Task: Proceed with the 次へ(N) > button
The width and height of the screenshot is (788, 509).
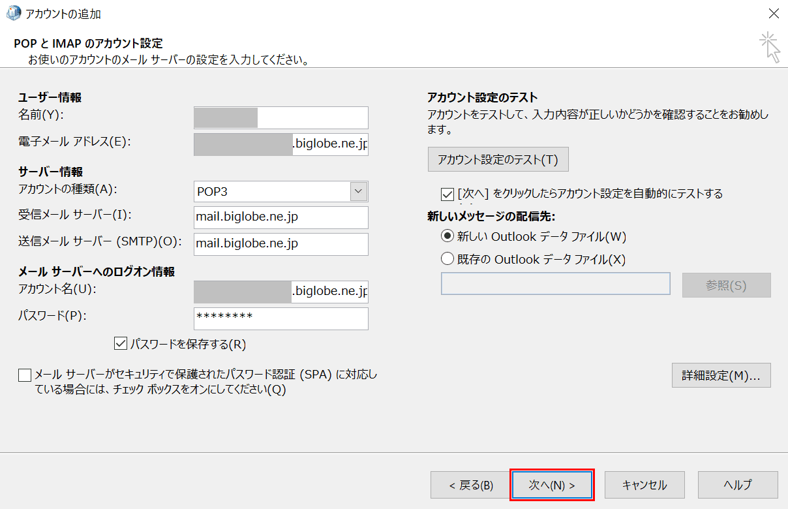Action: pyautogui.click(x=552, y=485)
